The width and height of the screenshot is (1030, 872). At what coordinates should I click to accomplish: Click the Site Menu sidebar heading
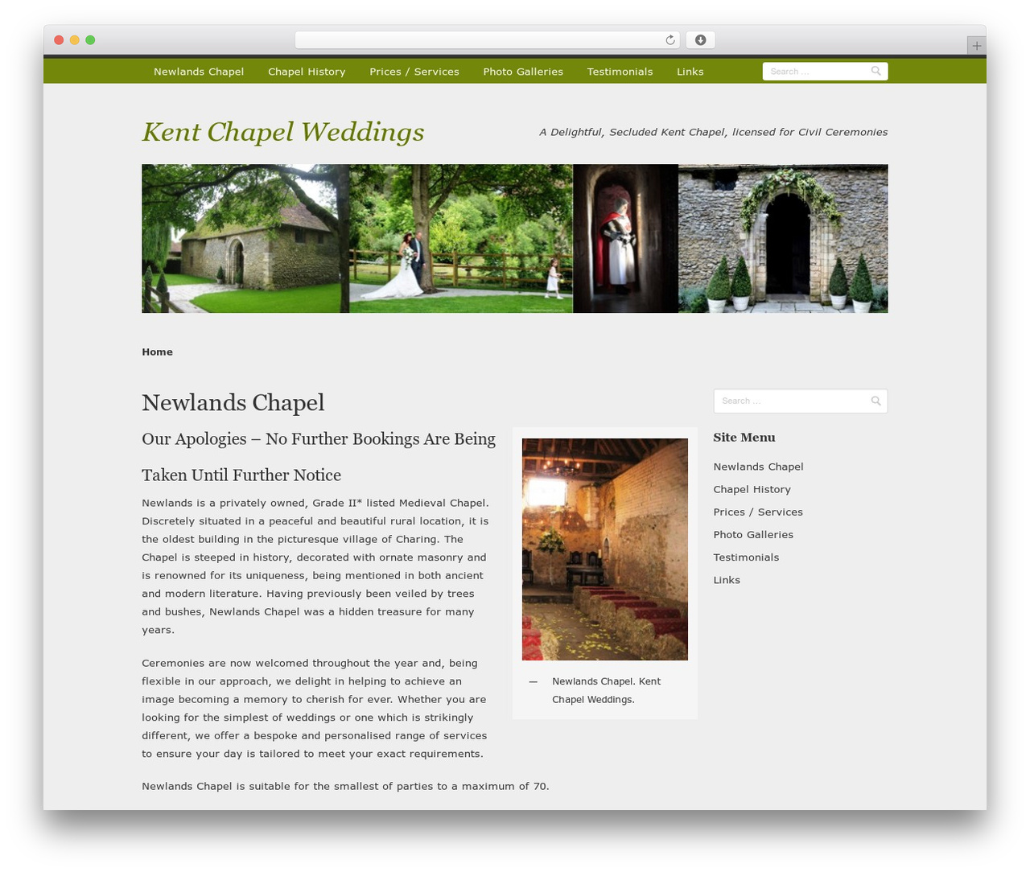[x=744, y=438]
